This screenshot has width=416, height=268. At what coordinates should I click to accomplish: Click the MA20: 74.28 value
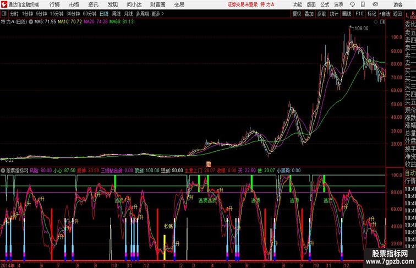pos(96,22)
